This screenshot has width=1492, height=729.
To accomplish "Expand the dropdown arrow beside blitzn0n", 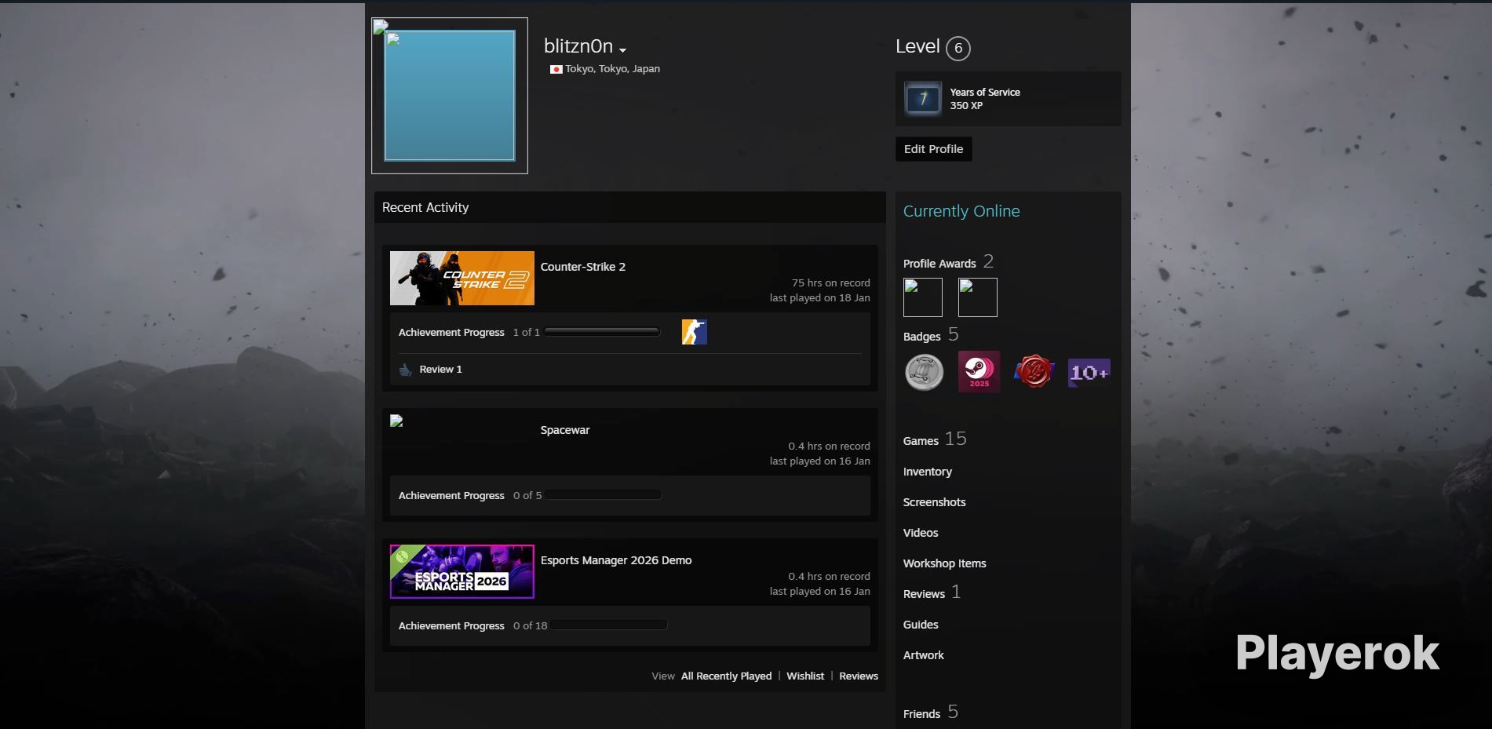I will tap(622, 50).
